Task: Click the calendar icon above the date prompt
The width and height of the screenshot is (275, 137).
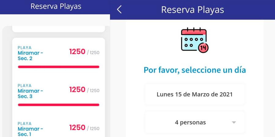Action: [194, 39]
